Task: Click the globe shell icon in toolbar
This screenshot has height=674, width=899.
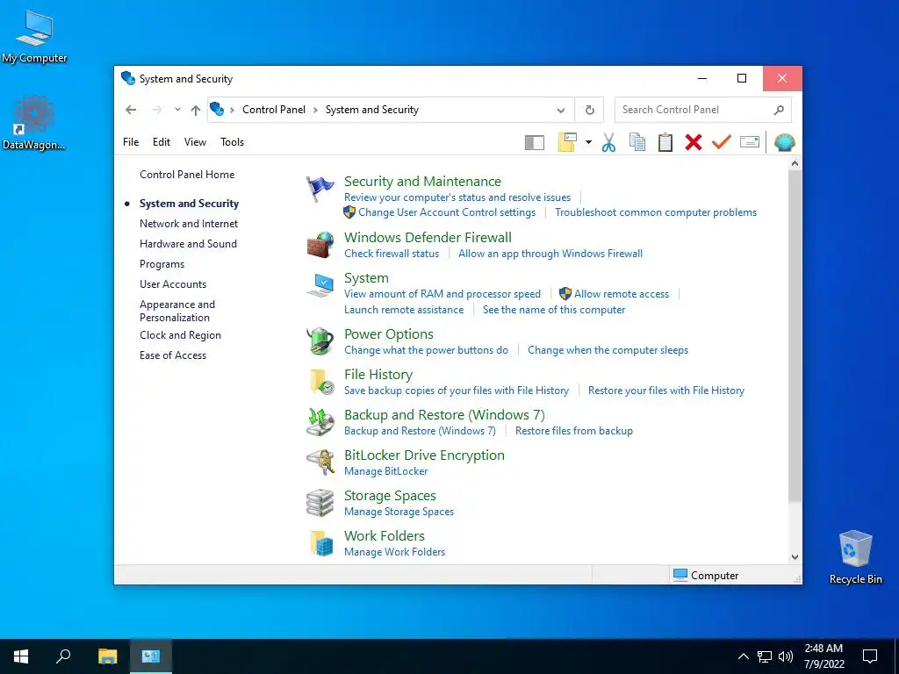Action: 784,142
